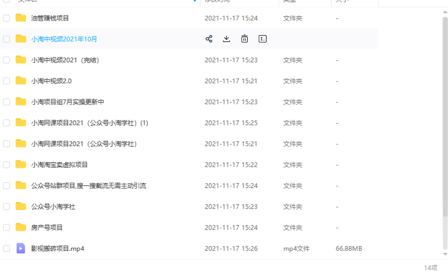Viewport: 448px width, 275px height.
Task: Select checkbox of 小淘中视频2021（完结）
Action: coord(6,60)
